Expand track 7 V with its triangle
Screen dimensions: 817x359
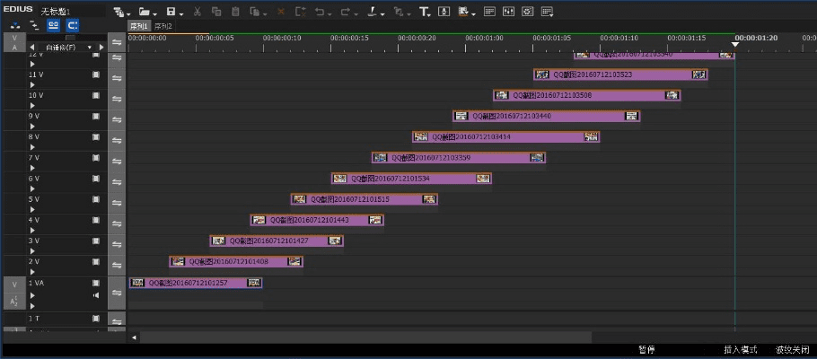click(x=32, y=168)
